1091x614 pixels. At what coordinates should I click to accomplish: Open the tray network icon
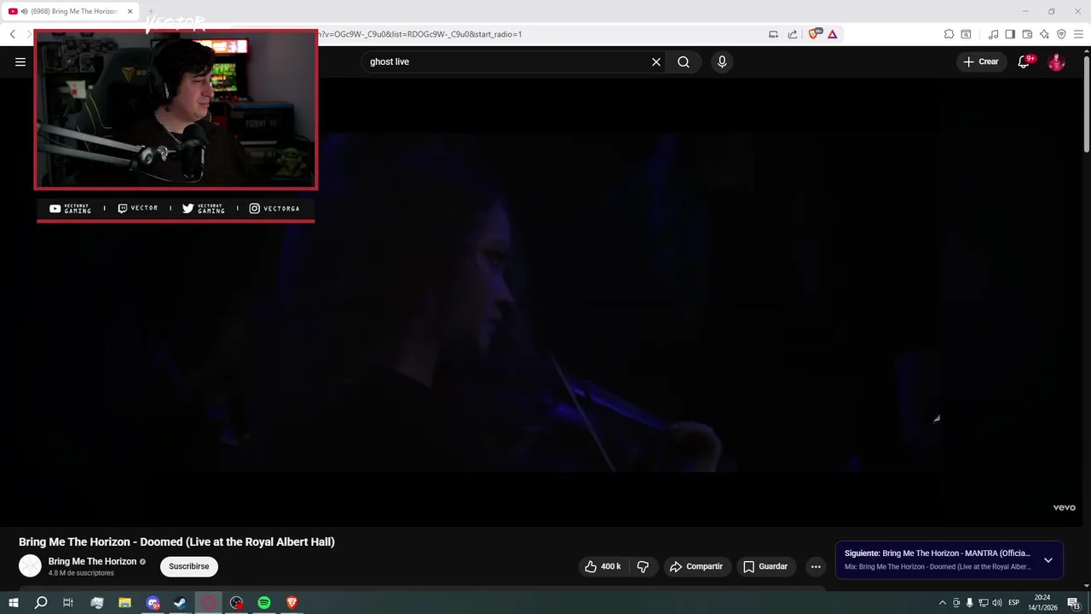tap(983, 603)
